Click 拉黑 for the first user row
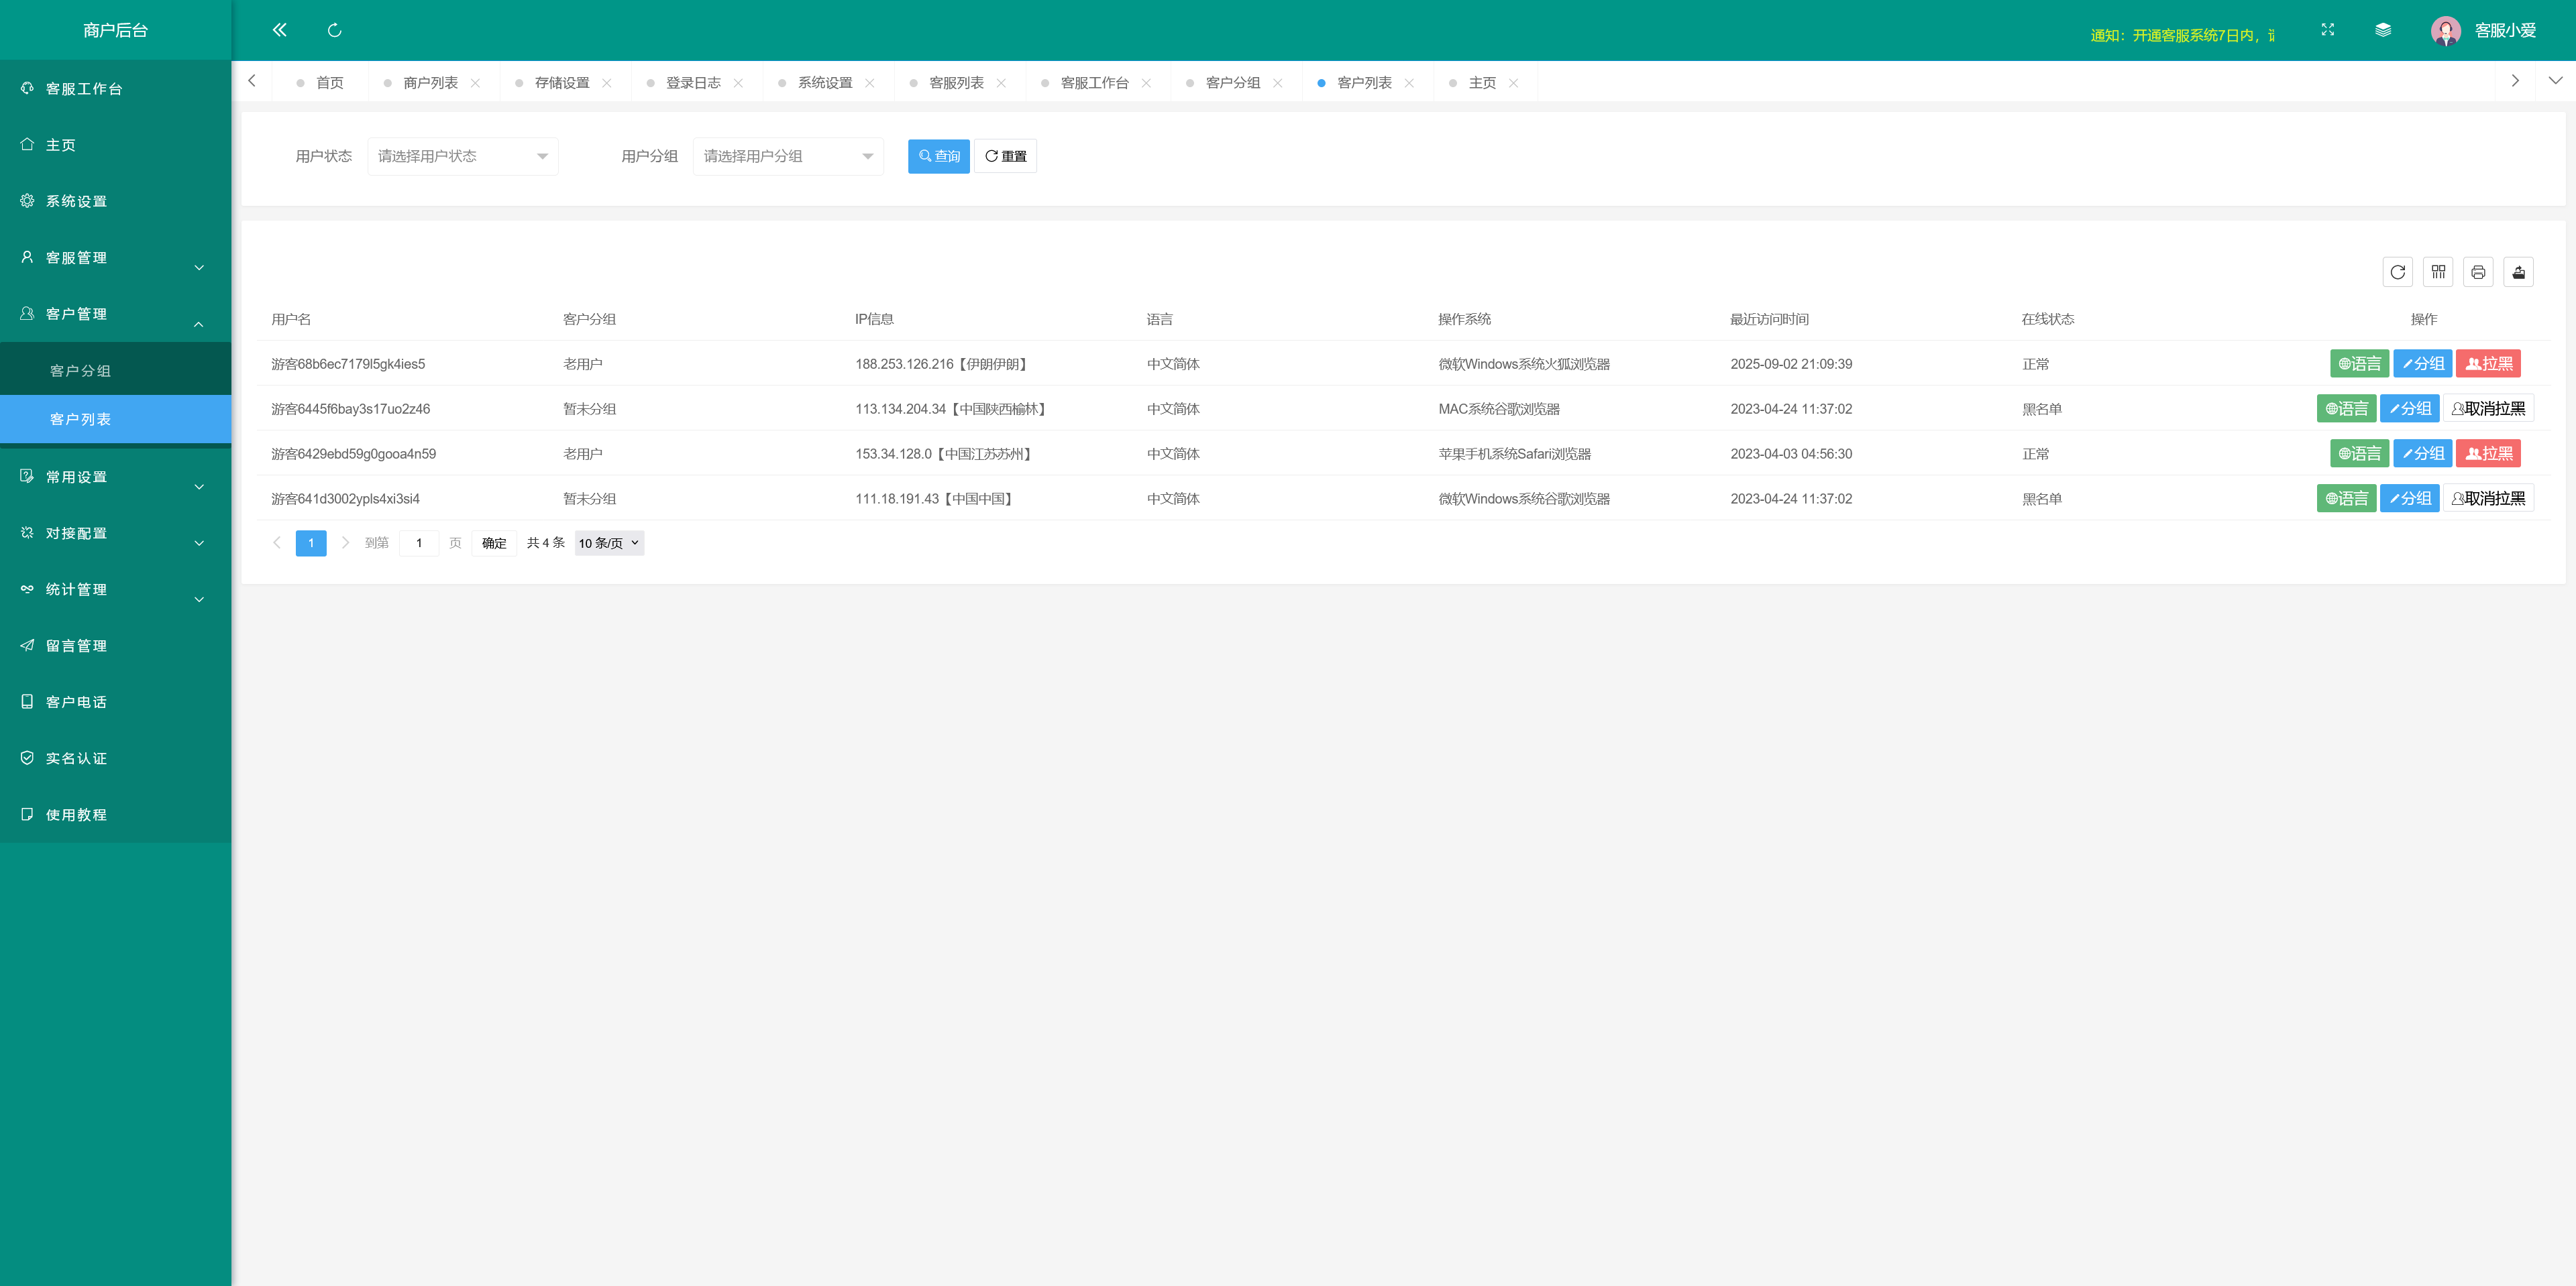Screen dimensions: 2576x1286 [2488, 363]
